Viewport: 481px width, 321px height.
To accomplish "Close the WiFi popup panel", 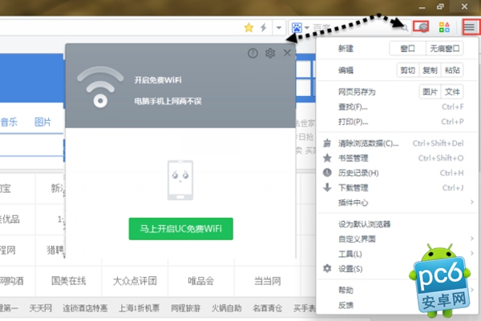I will point(288,53).
